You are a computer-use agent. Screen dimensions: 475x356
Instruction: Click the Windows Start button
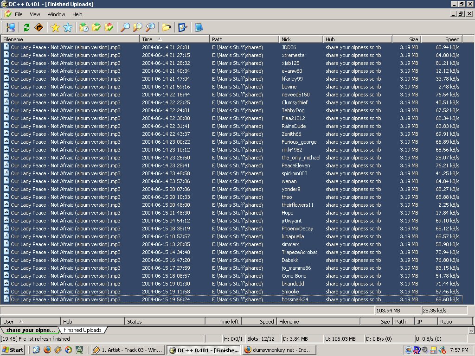click(13, 350)
